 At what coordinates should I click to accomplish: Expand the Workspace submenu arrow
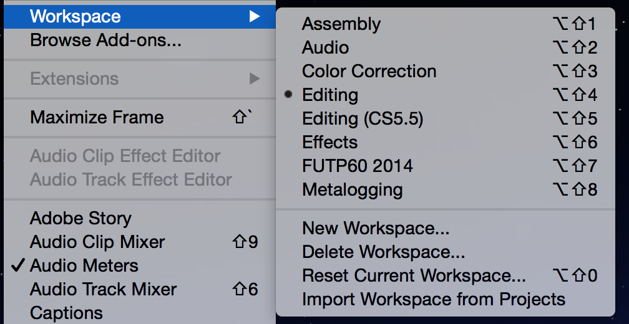255,16
